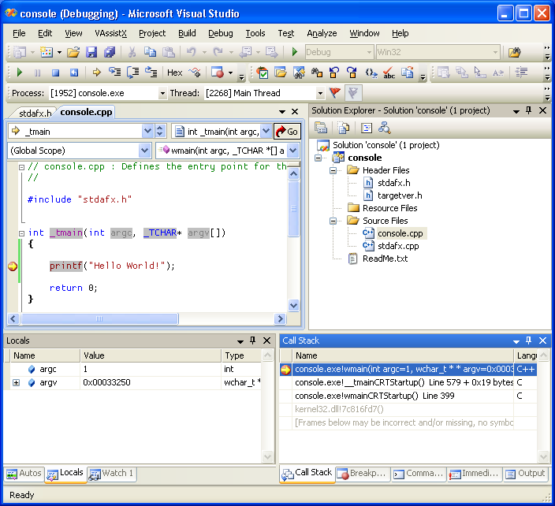The height and width of the screenshot is (506, 555).
Task: Click the Break All pause icon
Action: coord(37,73)
